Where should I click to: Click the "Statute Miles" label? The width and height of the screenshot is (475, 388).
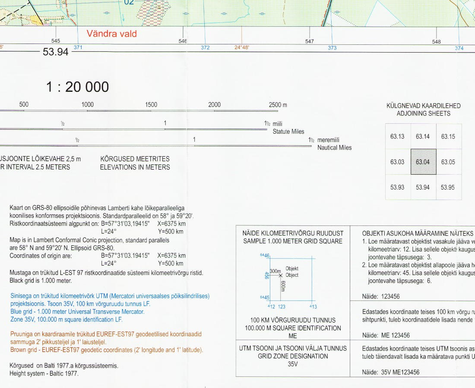pos(288,131)
